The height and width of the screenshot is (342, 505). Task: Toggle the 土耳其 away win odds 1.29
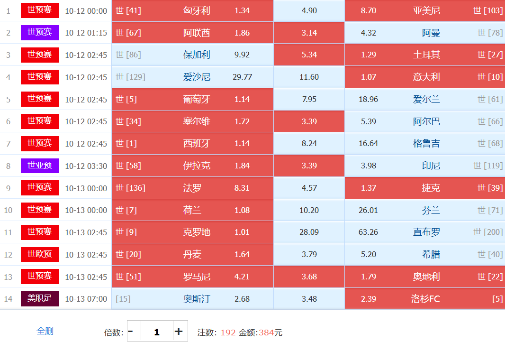click(x=368, y=55)
